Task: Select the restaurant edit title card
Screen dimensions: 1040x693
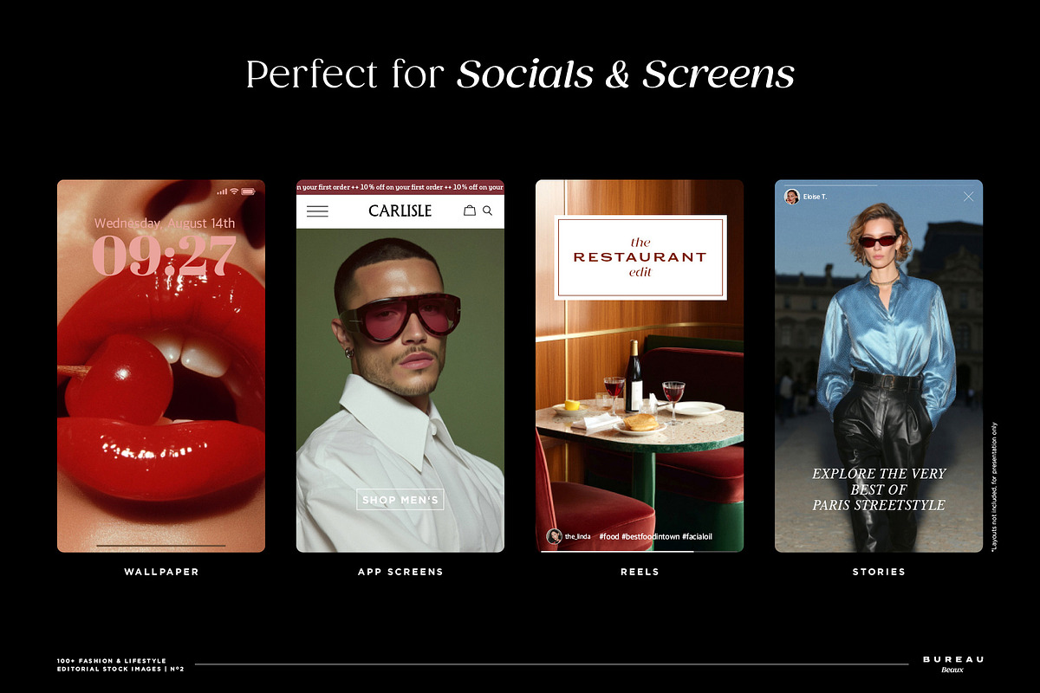Action: [x=640, y=257]
